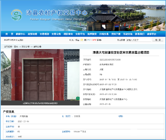The width and height of the screenshot is (166, 140).
Task: Click 首页 in the breadcrumb path
Action: 16,47
